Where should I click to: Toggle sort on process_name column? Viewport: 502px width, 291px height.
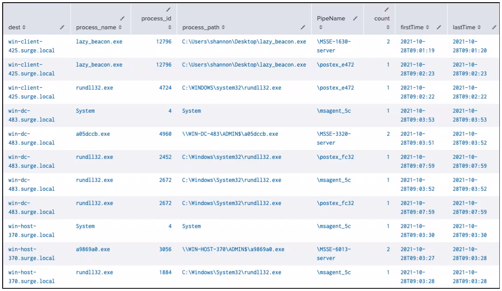point(120,28)
